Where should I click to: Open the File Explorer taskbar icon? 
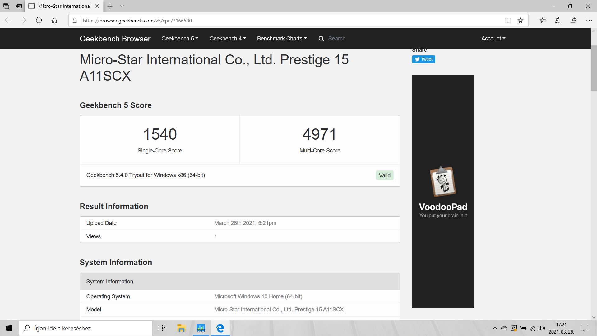click(181, 328)
